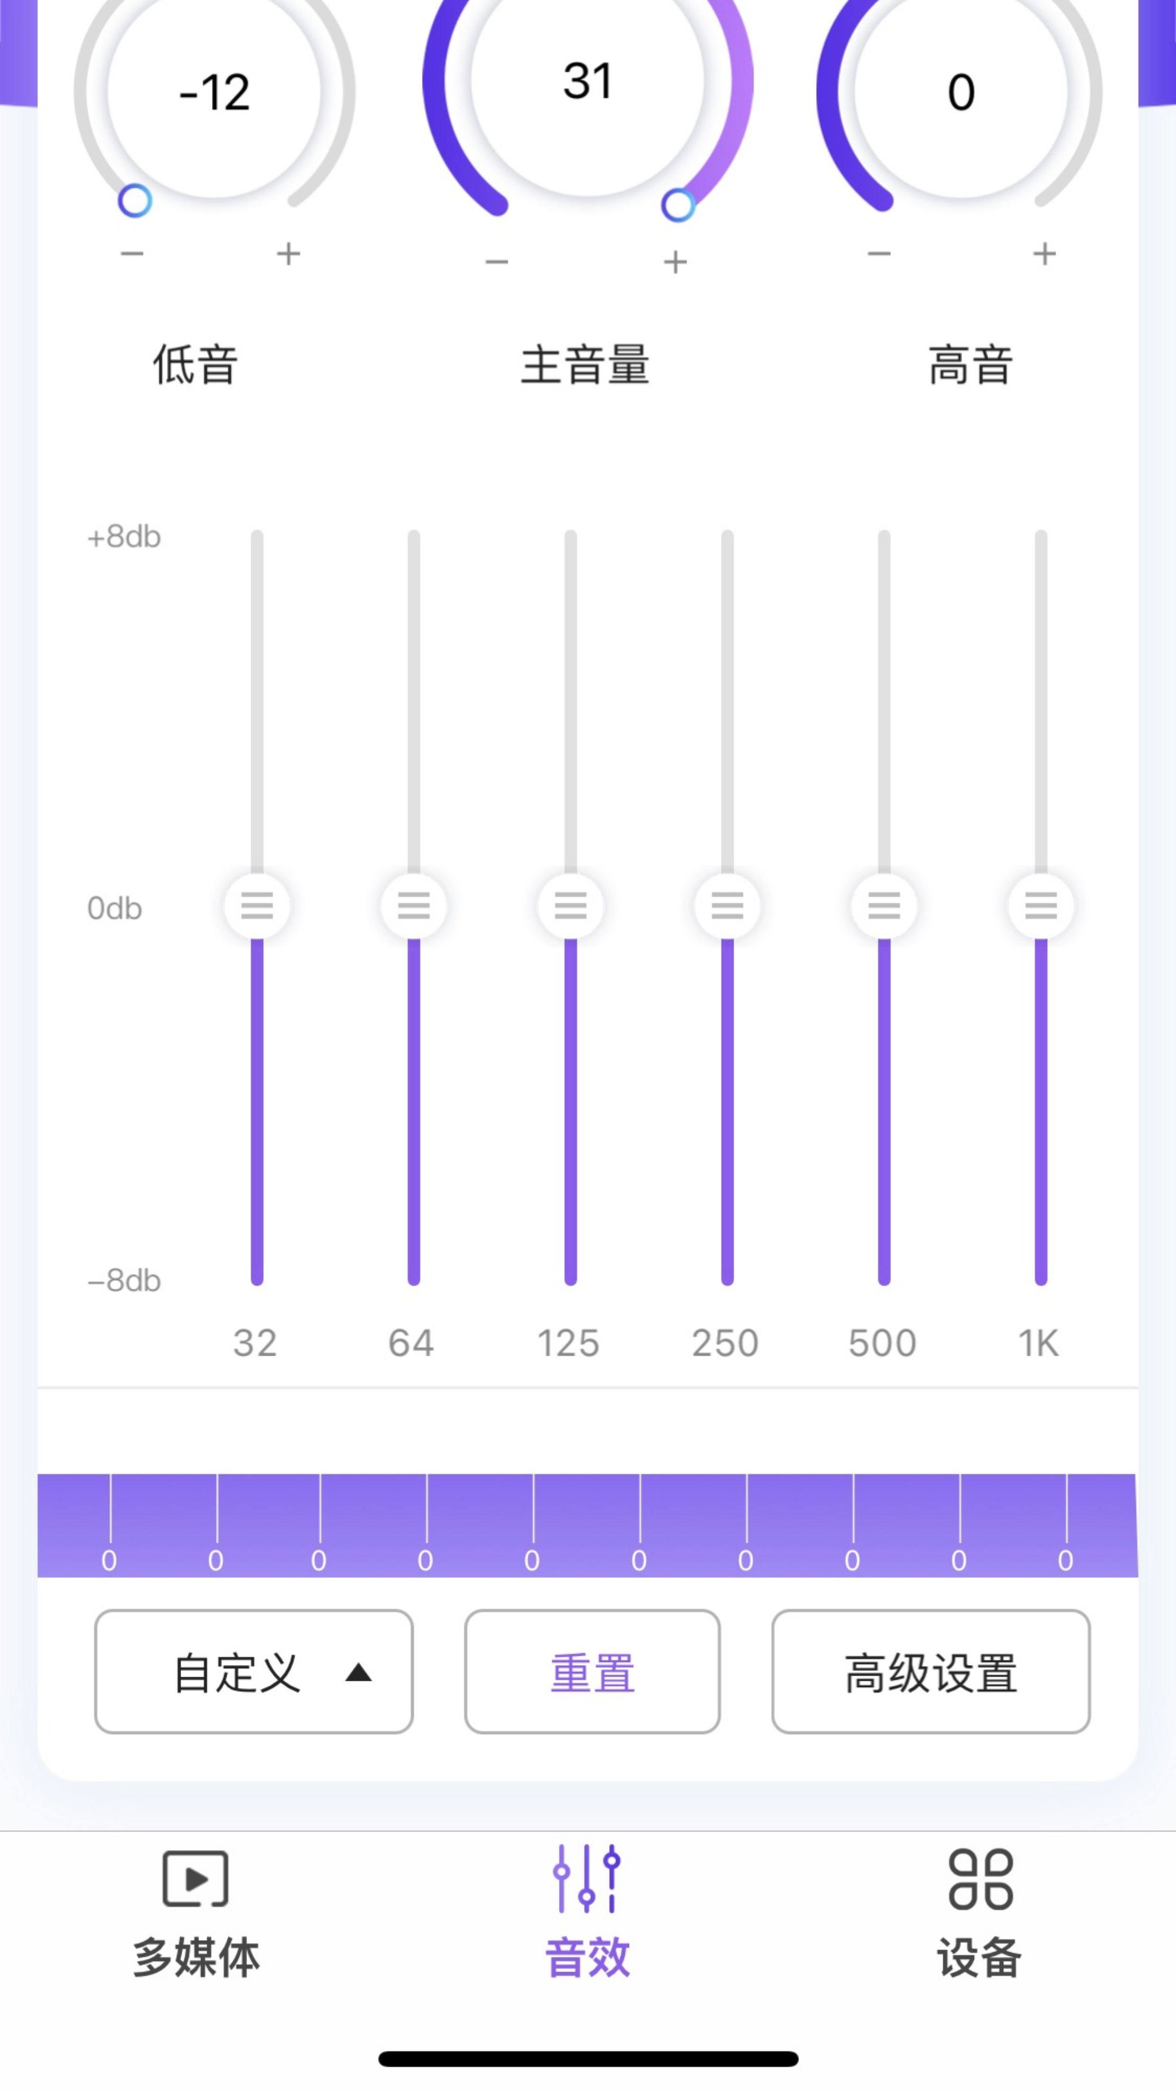The image size is (1176, 2092).
Task: Tap the minus icon under 低音 knob
Action: pos(131,254)
